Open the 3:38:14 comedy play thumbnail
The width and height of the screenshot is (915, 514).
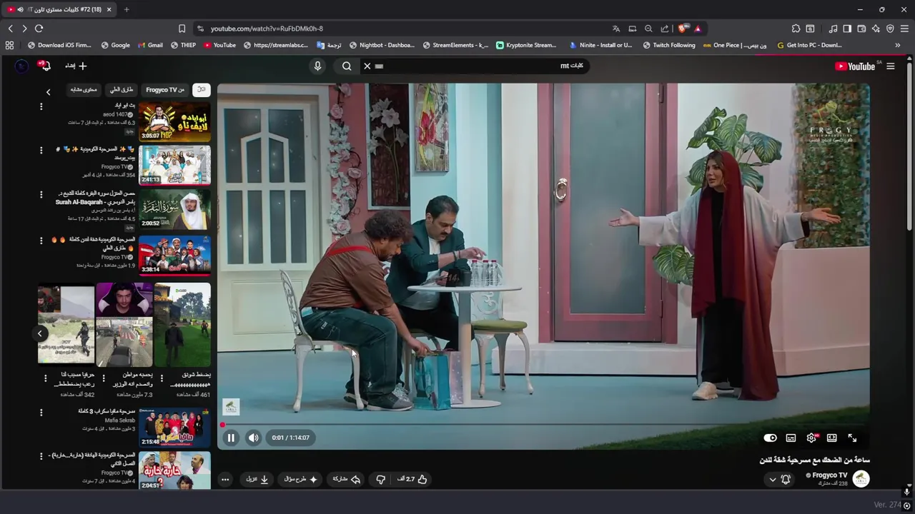tap(174, 255)
